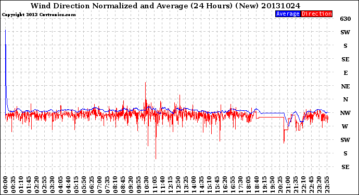Click the '03:30' time axis label

53,185
